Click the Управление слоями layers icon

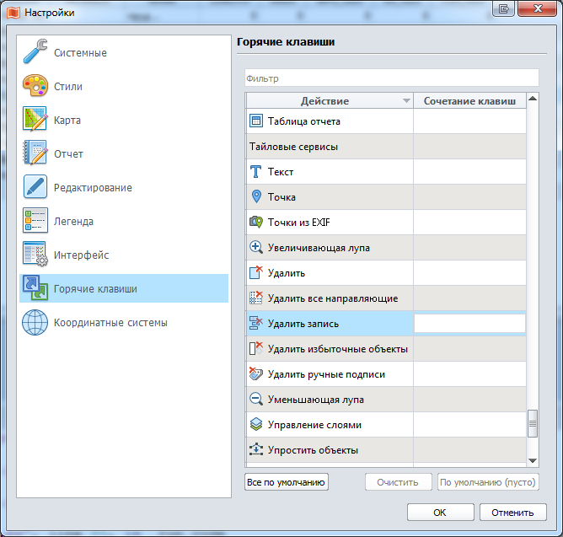(x=257, y=425)
